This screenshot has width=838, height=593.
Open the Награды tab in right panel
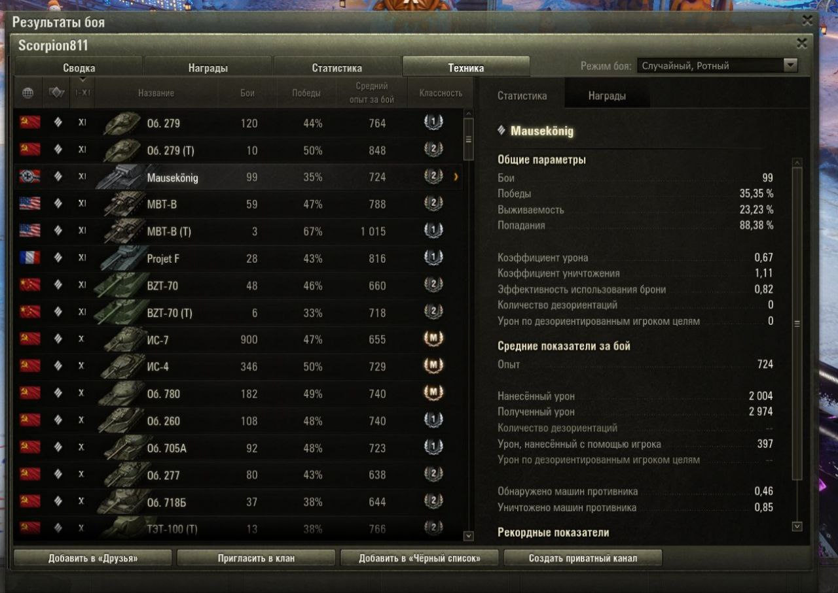(x=607, y=95)
